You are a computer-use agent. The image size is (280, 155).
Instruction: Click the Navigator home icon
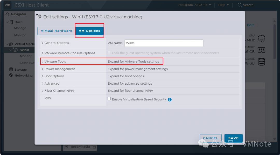coord(7,14)
